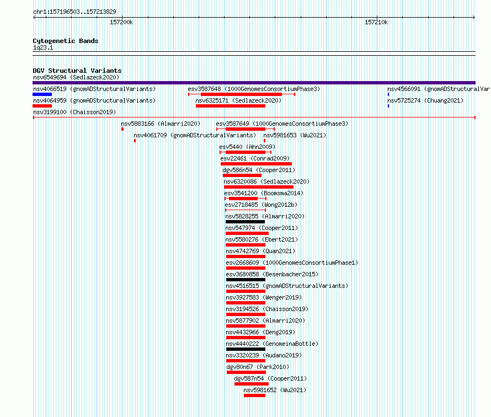Open nsv5828255 (Almarri2020) label
The image size is (491, 417).
coord(265,216)
